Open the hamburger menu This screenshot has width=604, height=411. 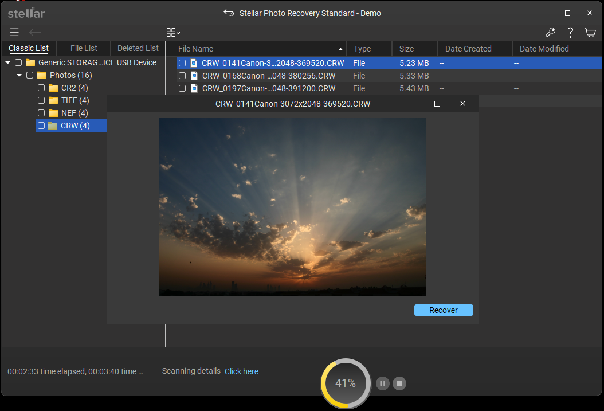[14, 32]
